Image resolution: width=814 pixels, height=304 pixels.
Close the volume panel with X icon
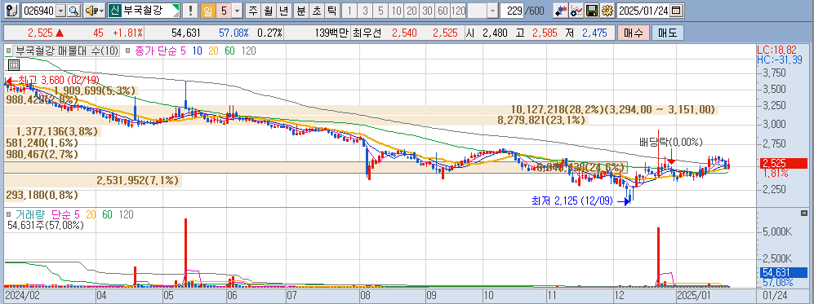coord(804,213)
